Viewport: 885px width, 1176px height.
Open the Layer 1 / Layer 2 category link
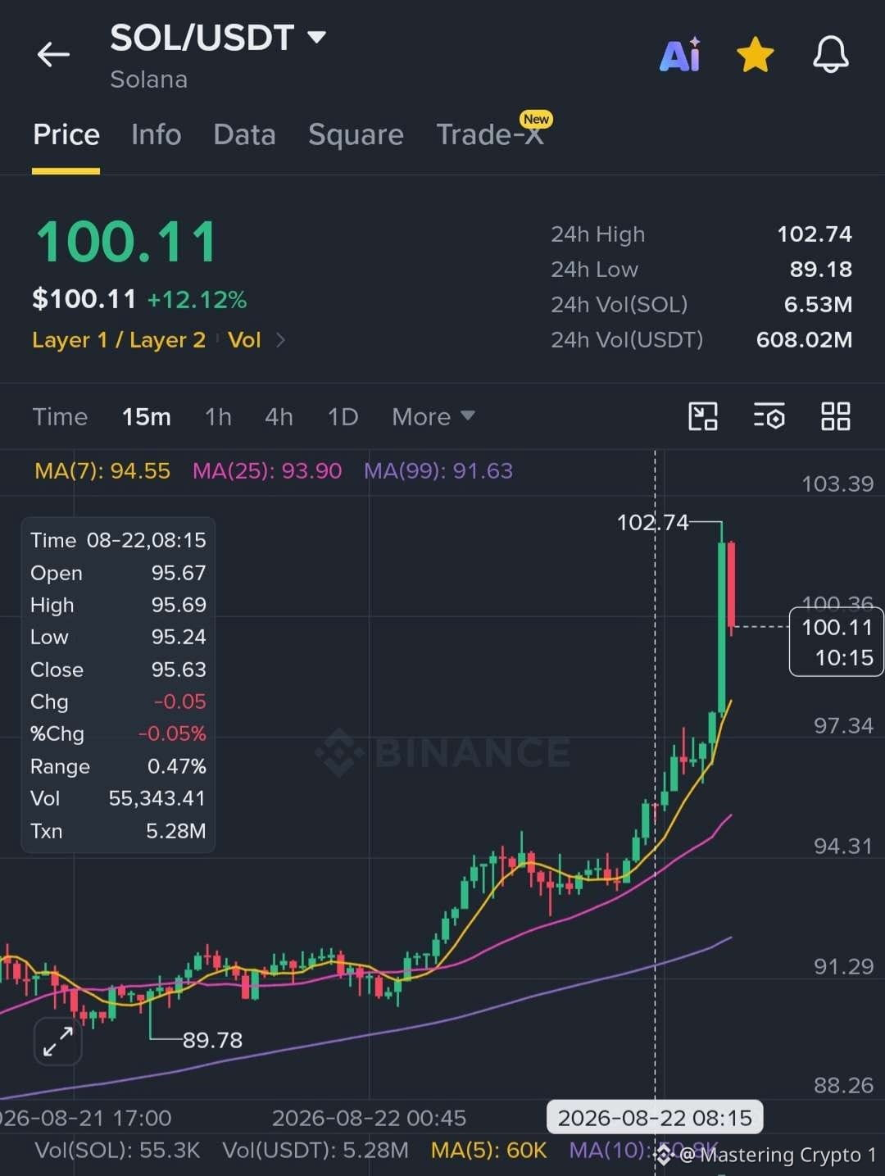coord(119,340)
